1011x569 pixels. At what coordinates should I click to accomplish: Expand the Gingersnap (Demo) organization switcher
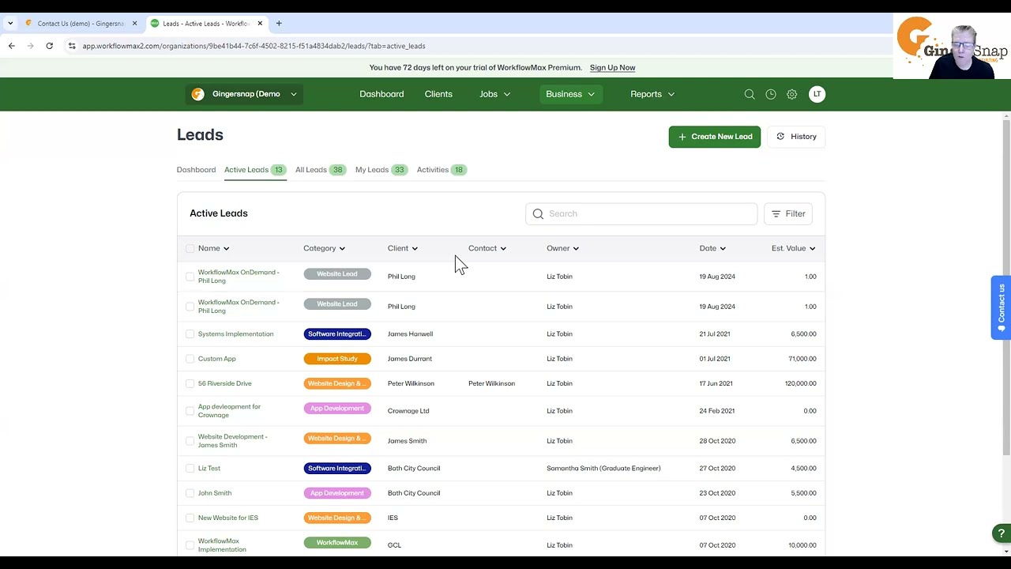point(245,94)
